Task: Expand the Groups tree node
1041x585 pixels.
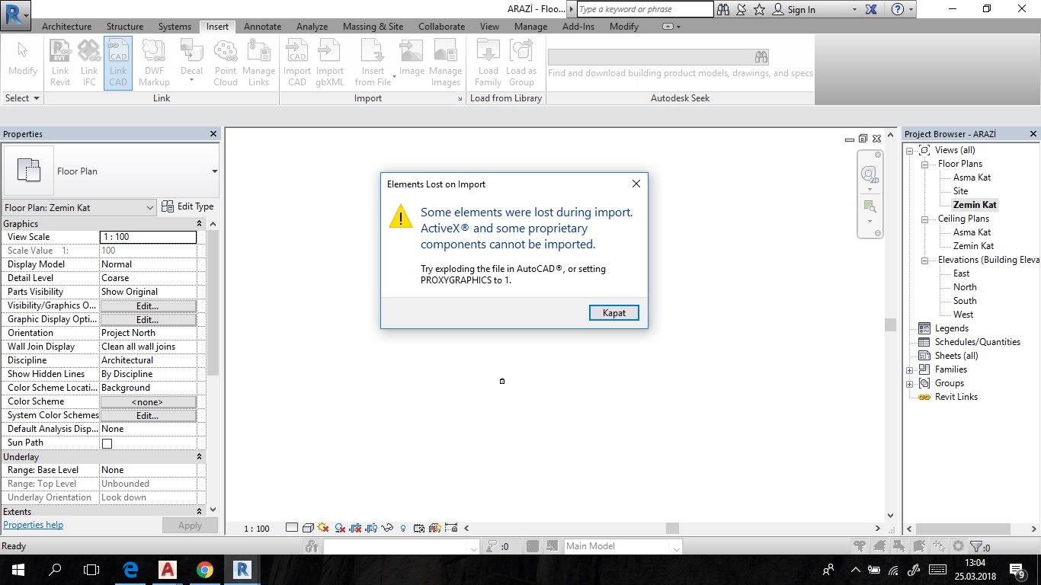Action: coord(909,383)
